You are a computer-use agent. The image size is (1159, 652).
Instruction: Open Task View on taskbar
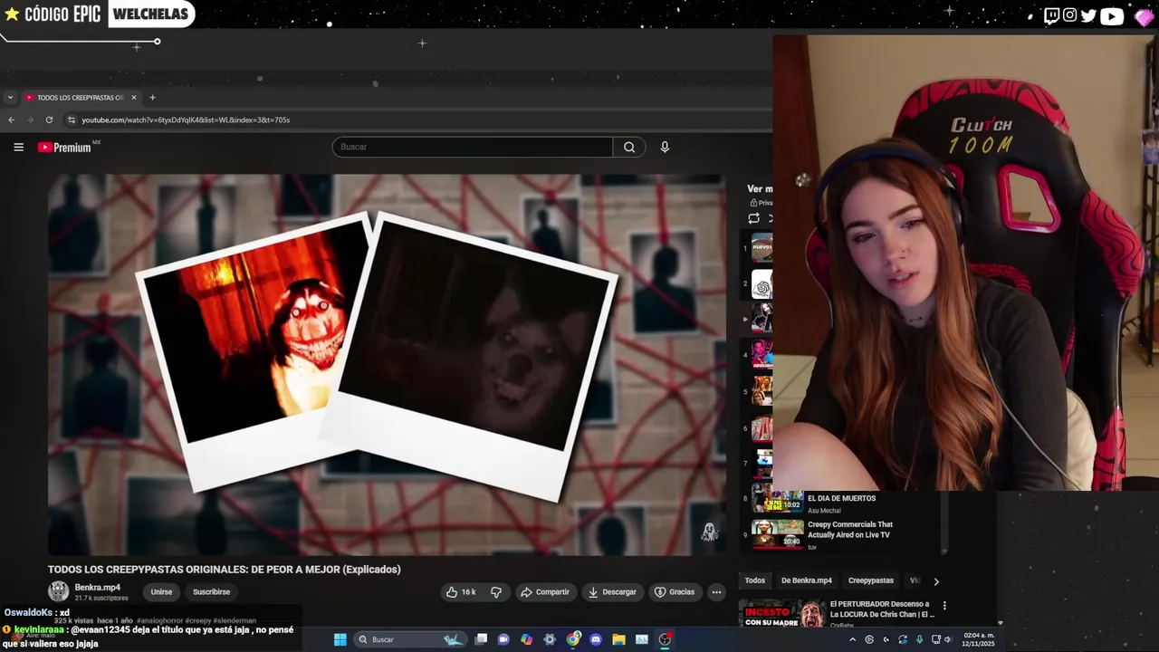(x=481, y=639)
